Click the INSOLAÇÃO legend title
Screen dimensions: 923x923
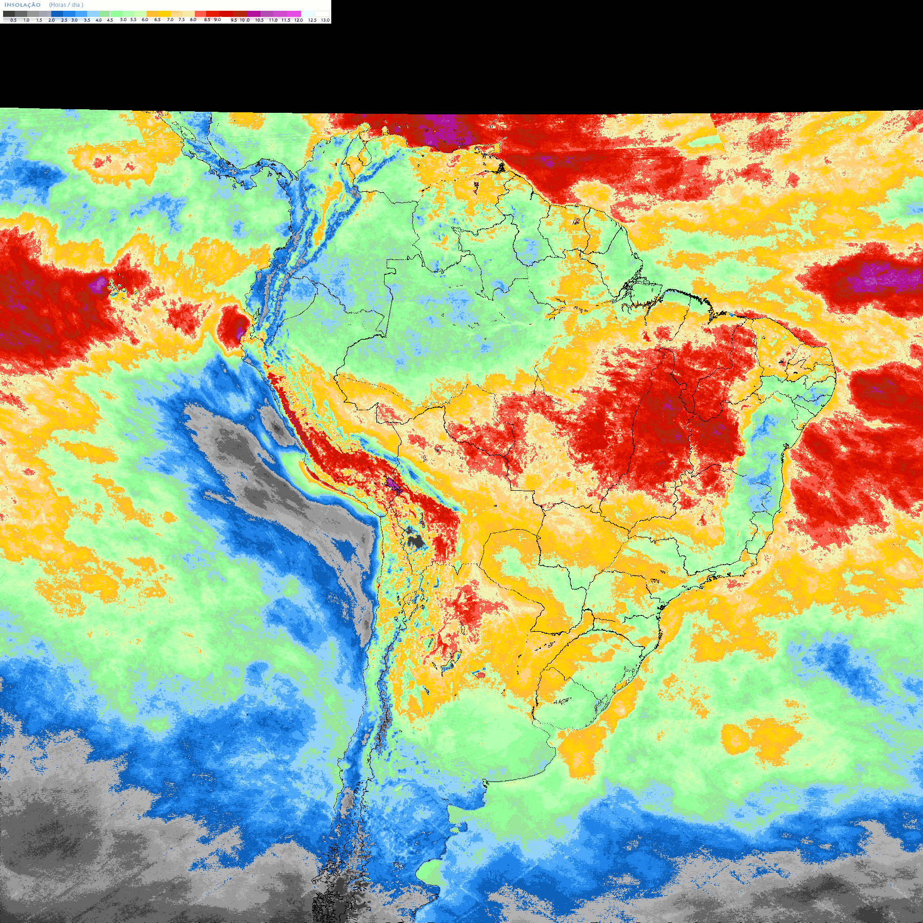[23, 5]
